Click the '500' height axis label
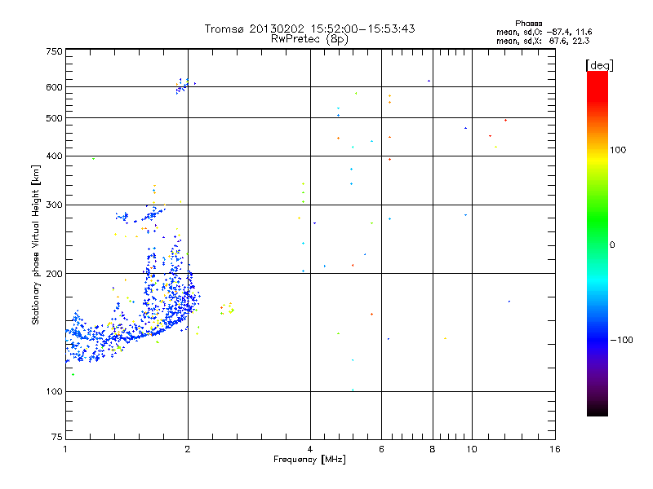653x489 pixels. point(54,118)
